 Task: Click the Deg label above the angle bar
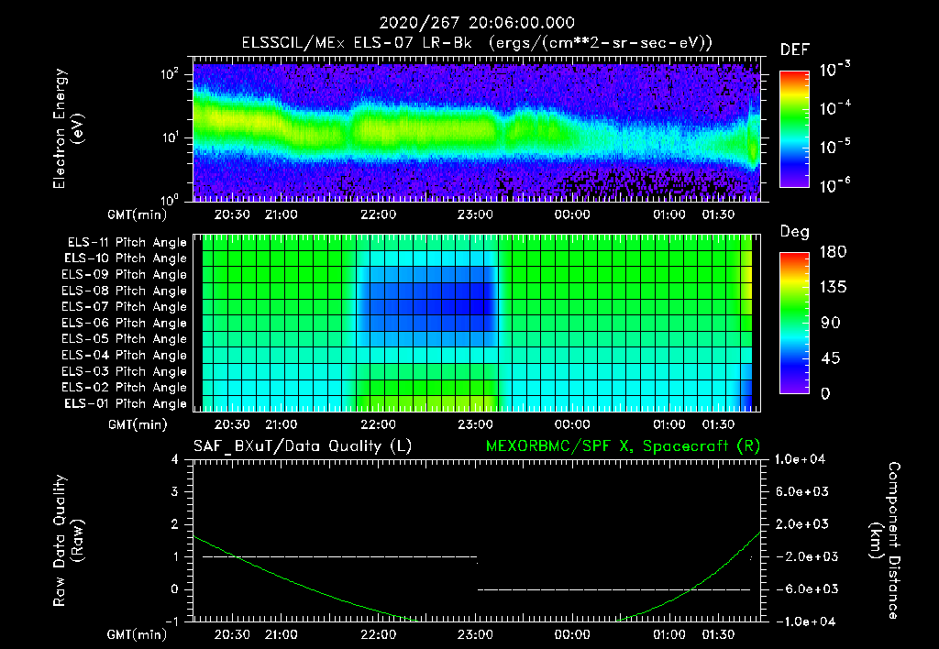tap(795, 232)
